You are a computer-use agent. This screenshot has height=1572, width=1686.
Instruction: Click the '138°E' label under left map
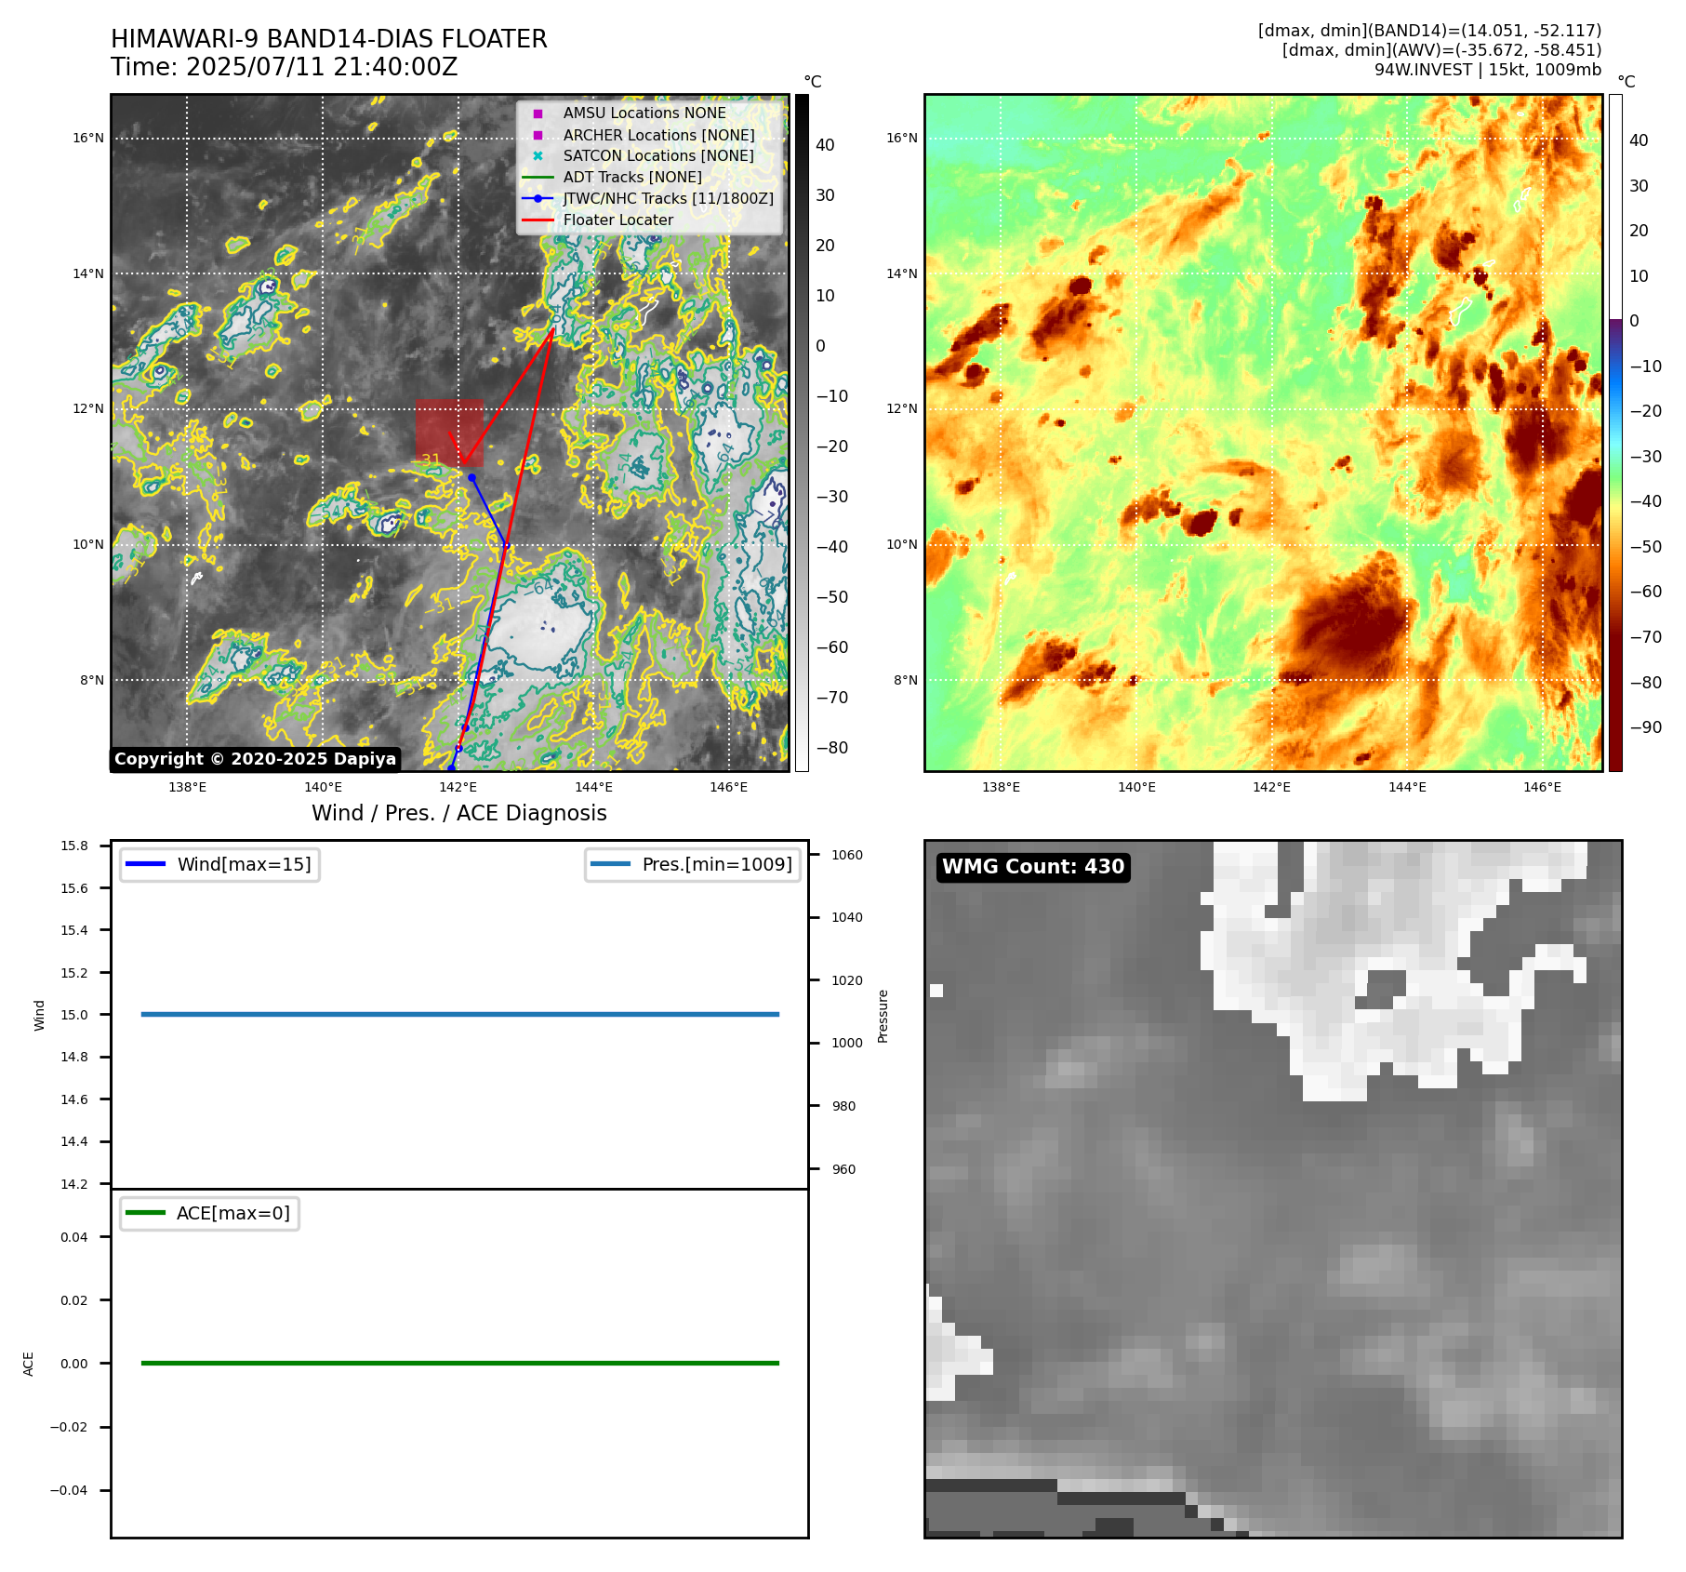(187, 787)
